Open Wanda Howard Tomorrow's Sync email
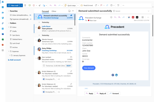The width and height of the screenshot is (154, 102). click(55, 42)
